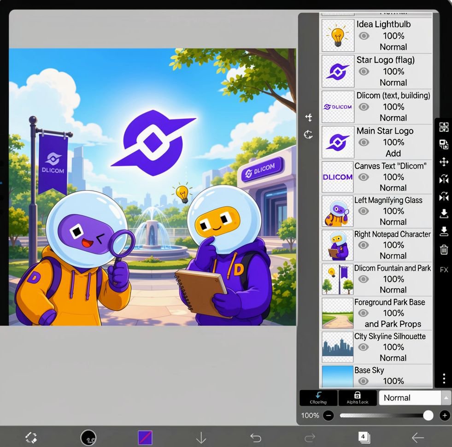Open the three-dot more options menu
This screenshot has height=447, width=452.
444,378
